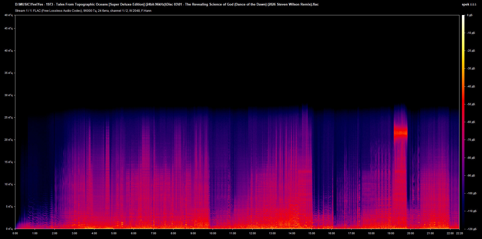Click the 20:00 time axis label
This screenshot has height=239, width=482.
(410, 233)
